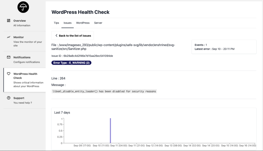
Task: Click the 'Message :' label
Action: (x=58, y=85)
